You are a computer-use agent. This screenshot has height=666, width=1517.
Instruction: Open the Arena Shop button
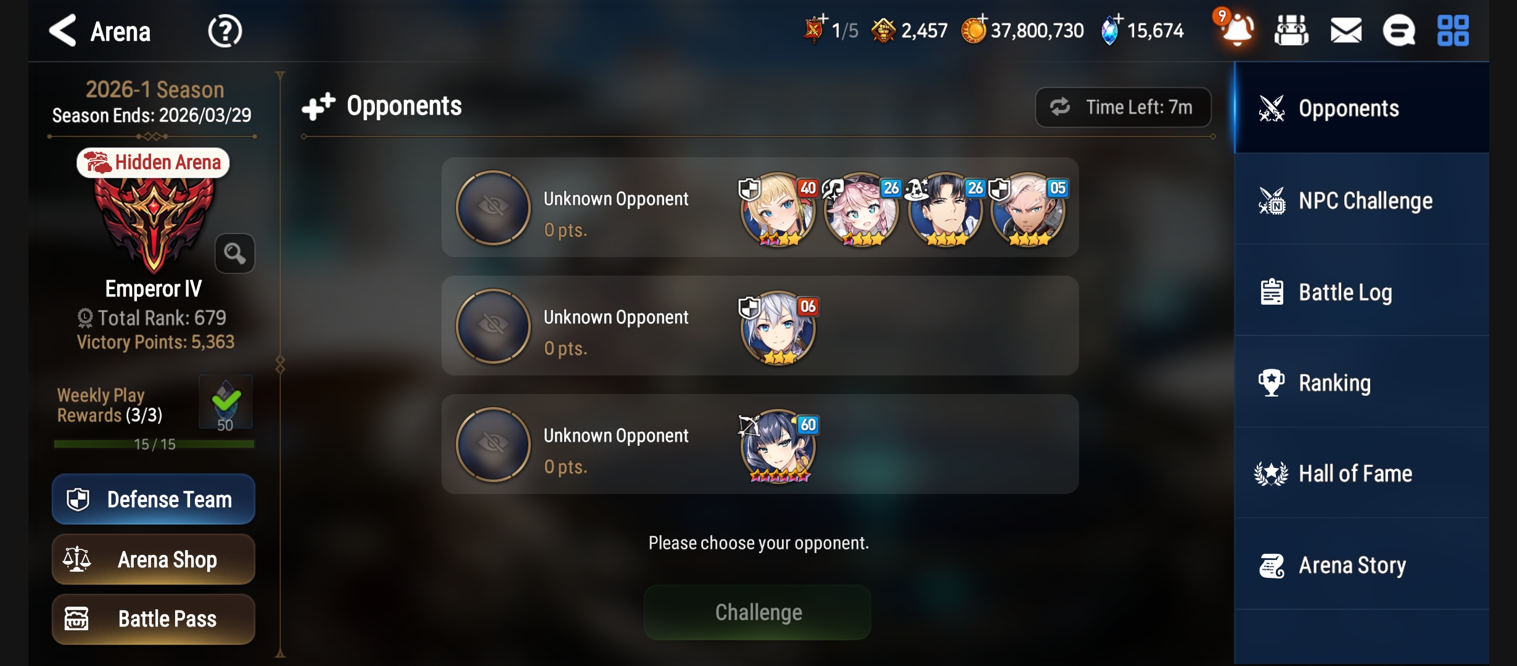[154, 559]
